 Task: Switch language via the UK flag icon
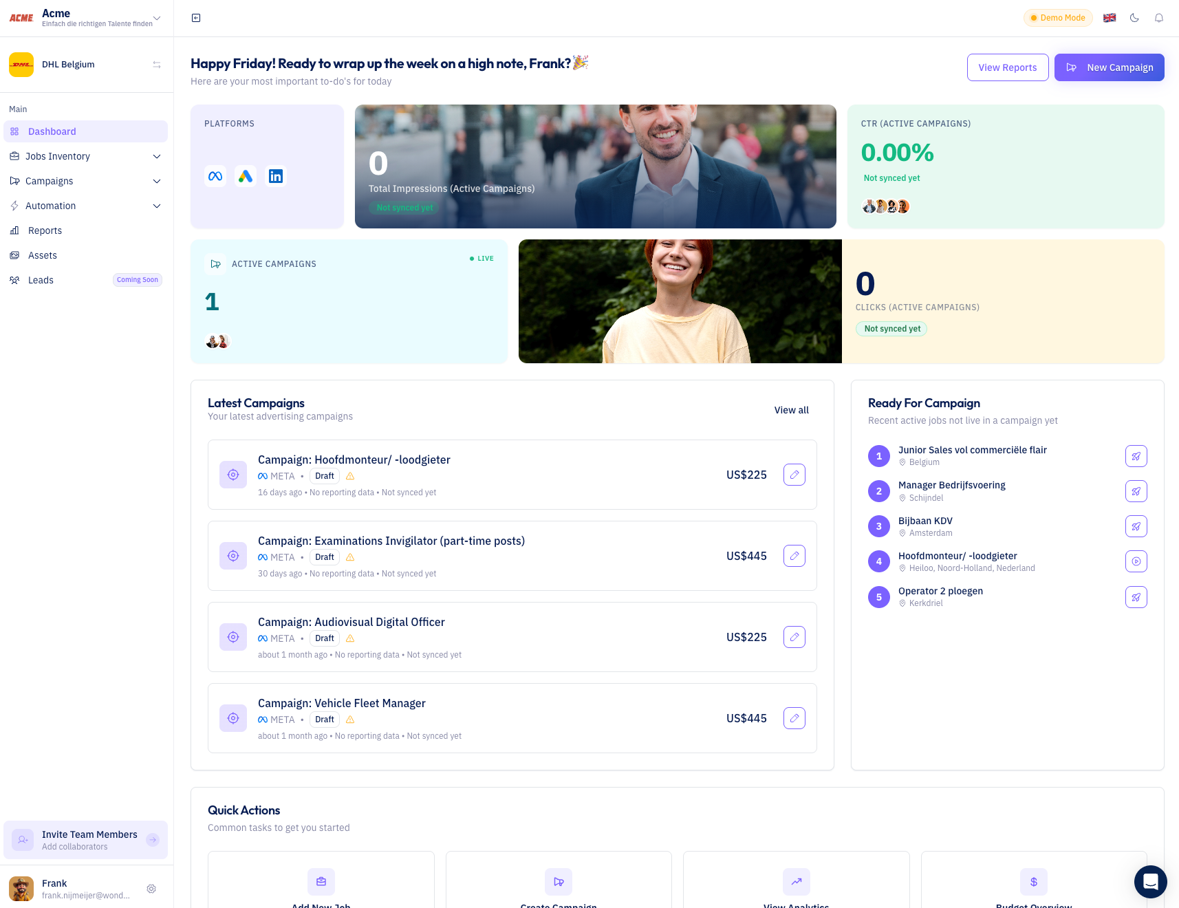[1110, 18]
